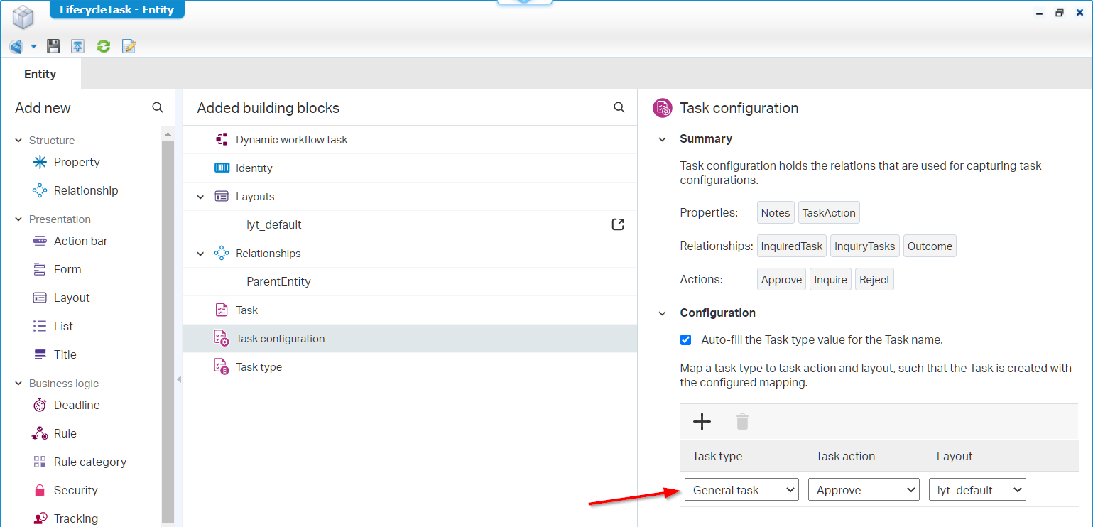The height and width of the screenshot is (527, 1093).
Task: Open lyt_default layout in external editor icon
Action: coord(618,224)
